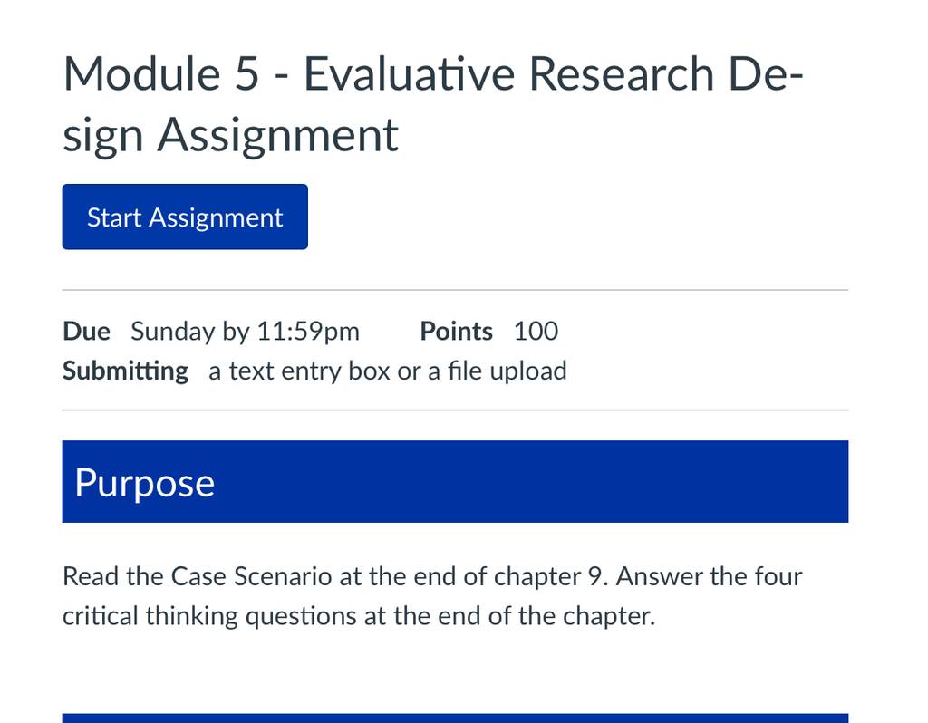The width and height of the screenshot is (928, 723).
Task: Click the 100 points value
Action: tap(536, 332)
